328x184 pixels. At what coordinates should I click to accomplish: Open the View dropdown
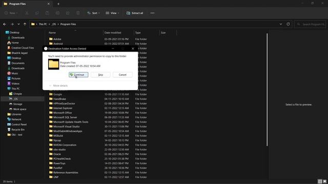coord(112,13)
